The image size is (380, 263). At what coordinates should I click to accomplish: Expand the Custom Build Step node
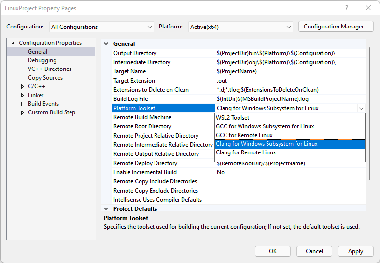(22, 112)
